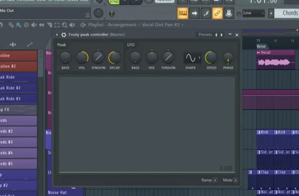
Task: Open the playlist menu speaker-arrow icon
Action: coord(83,25)
